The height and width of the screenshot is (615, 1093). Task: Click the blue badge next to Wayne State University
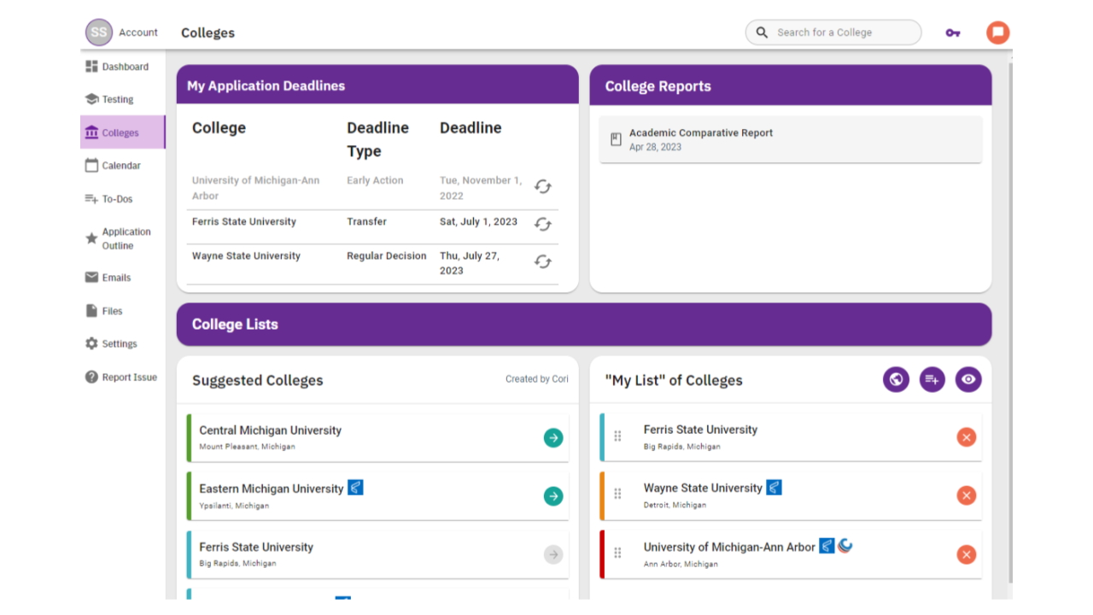click(774, 487)
